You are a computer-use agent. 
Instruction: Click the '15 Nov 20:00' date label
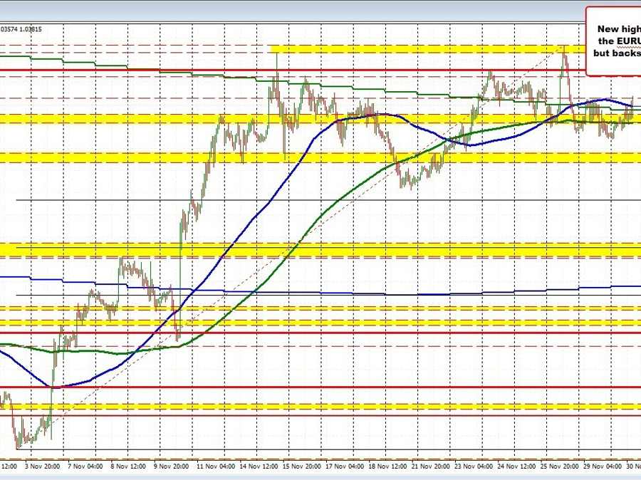coord(301,466)
